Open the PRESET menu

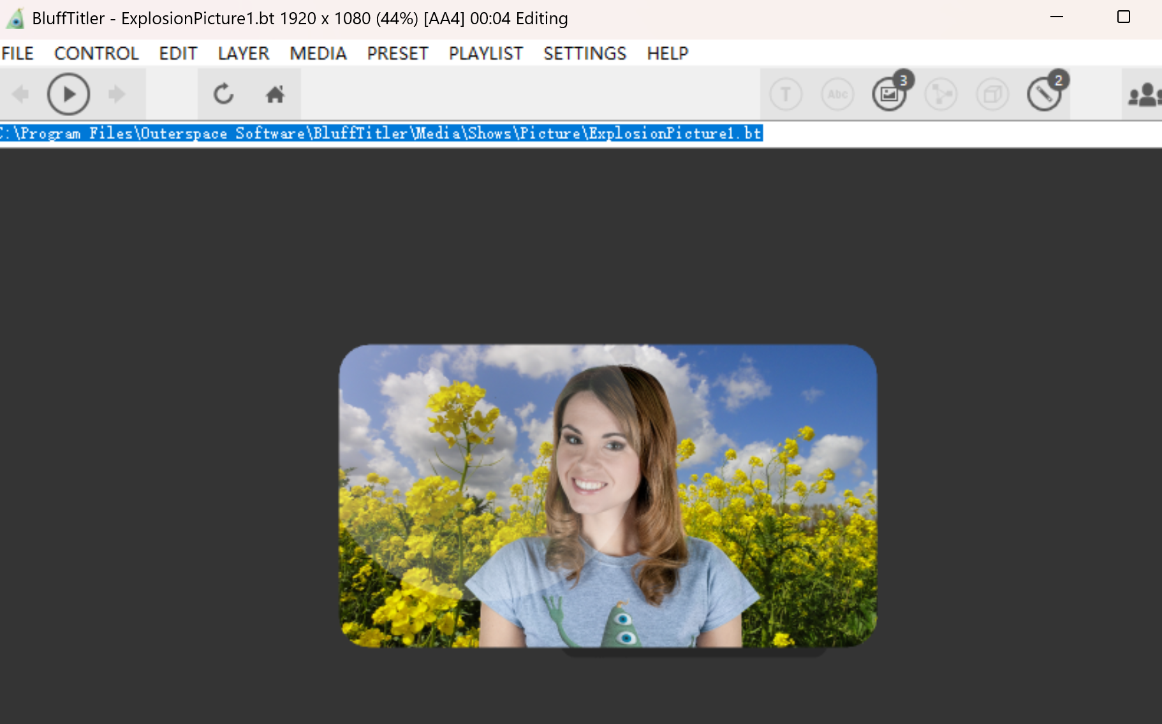click(397, 54)
